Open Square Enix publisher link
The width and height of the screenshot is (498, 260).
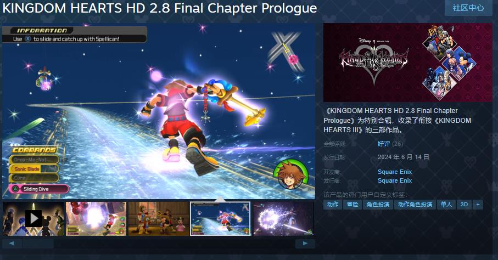(394, 180)
